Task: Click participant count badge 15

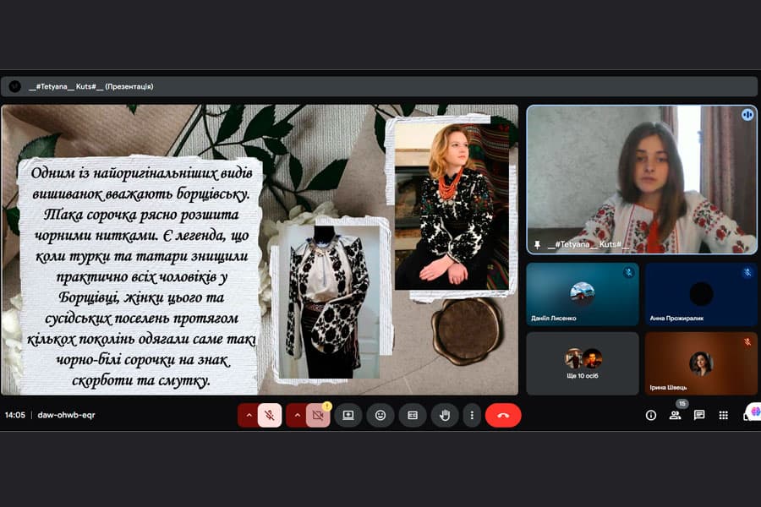Action: (x=682, y=404)
